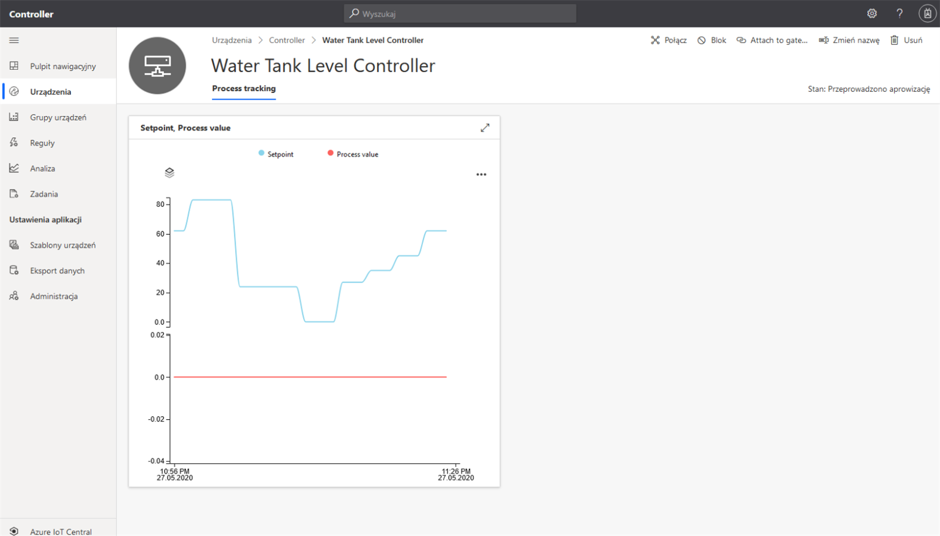This screenshot has width=940, height=536.
Task: Click Urządzenia breadcrumb link
Action: point(231,40)
